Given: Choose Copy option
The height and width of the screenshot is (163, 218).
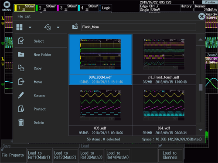Looking at the screenshot, I should pyautogui.click(x=37, y=68).
